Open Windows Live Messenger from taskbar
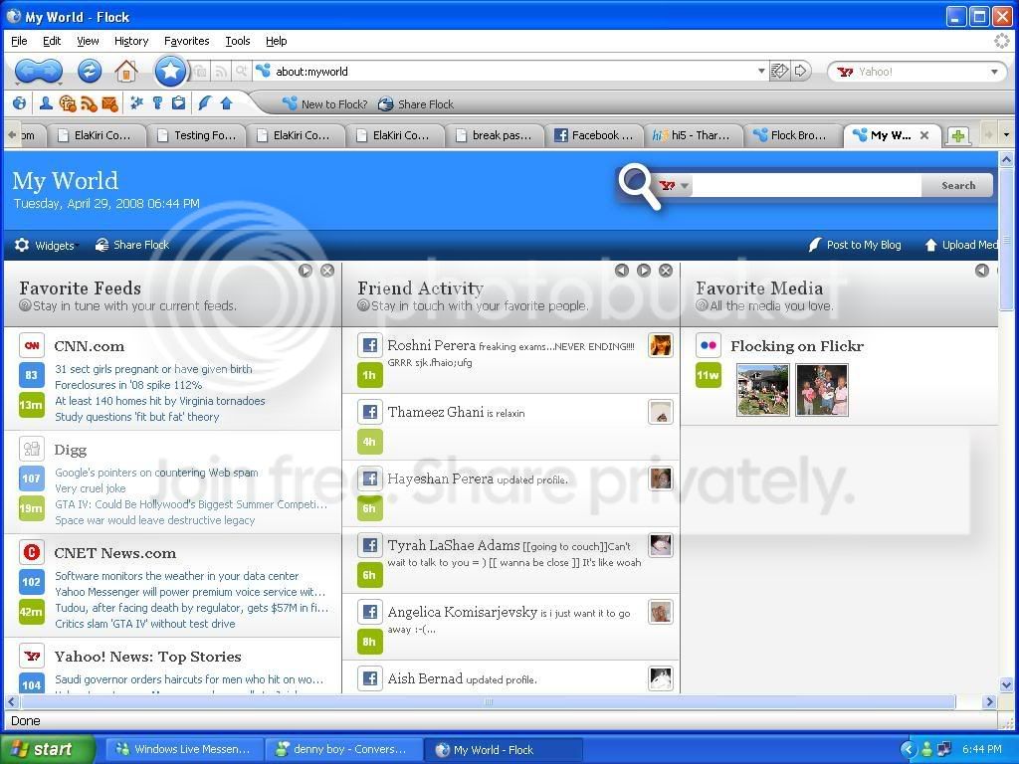The image size is (1019, 764). pyautogui.click(x=184, y=749)
